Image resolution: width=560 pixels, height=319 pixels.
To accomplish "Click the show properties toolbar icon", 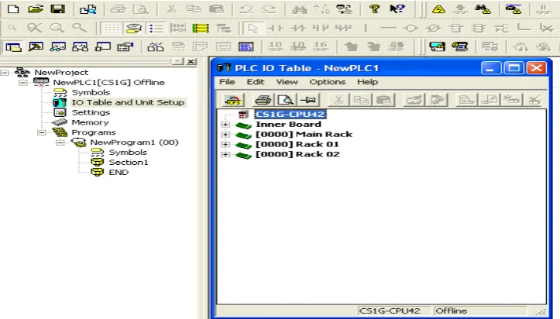I will (x=125, y=46).
